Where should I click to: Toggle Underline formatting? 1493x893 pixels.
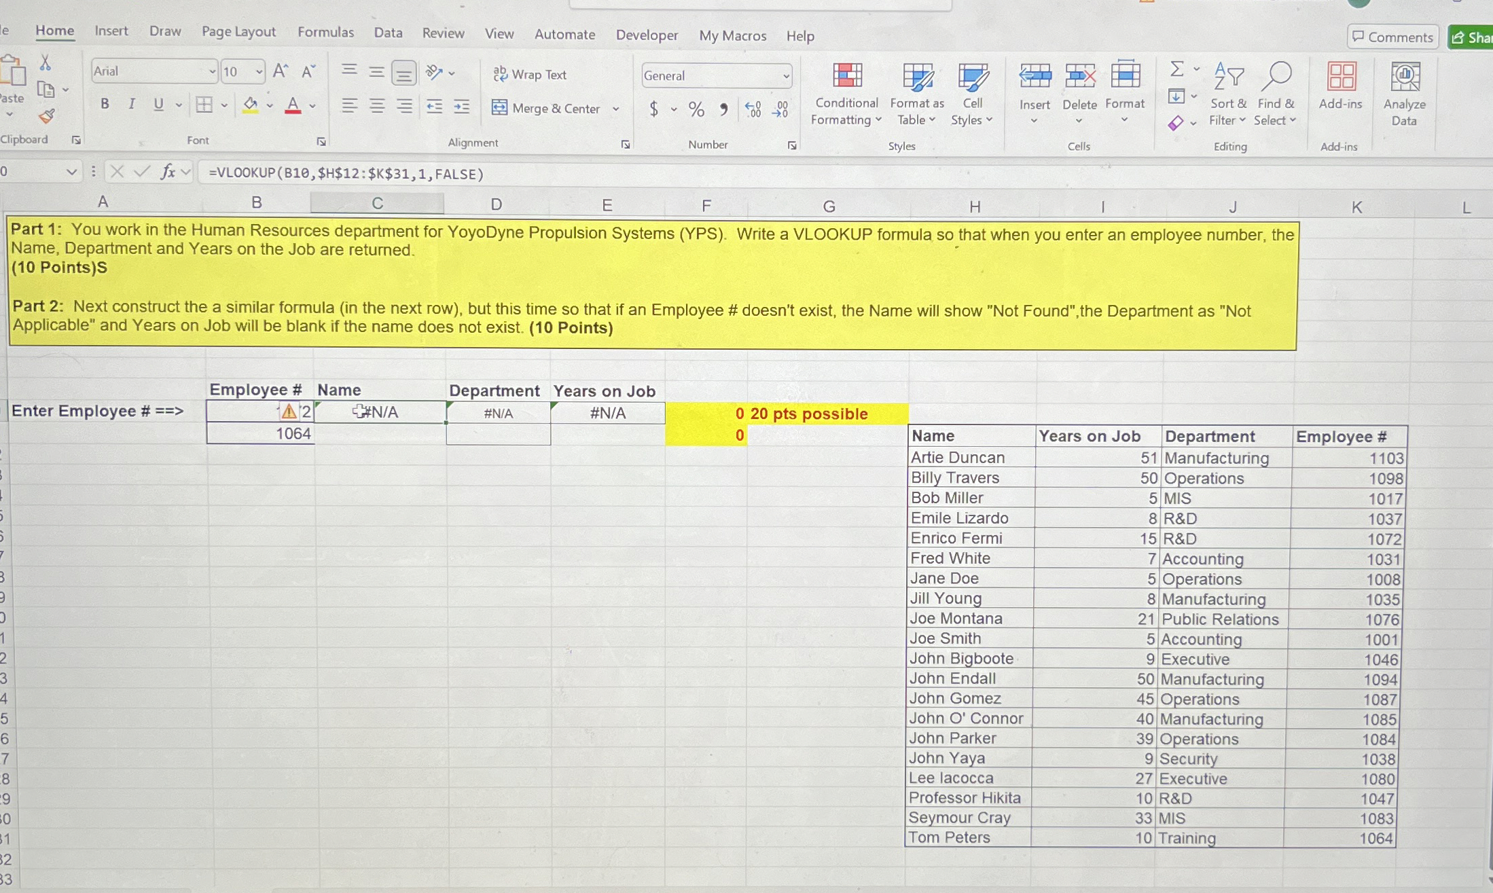click(158, 105)
